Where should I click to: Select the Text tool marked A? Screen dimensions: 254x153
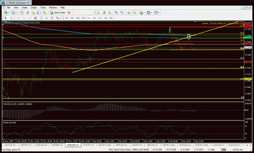[46, 18]
